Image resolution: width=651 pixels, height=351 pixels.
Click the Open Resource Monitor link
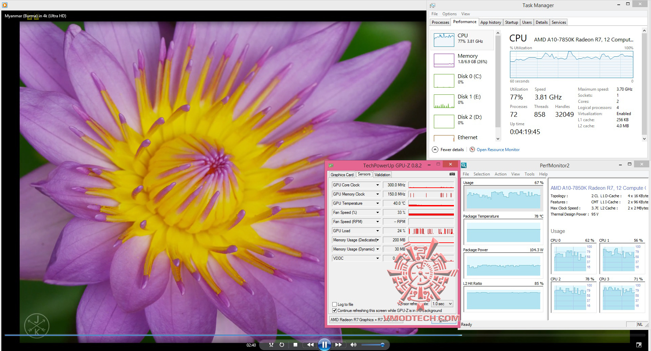[x=498, y=150]
